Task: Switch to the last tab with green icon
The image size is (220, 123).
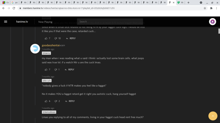Action: coord(180,3)
